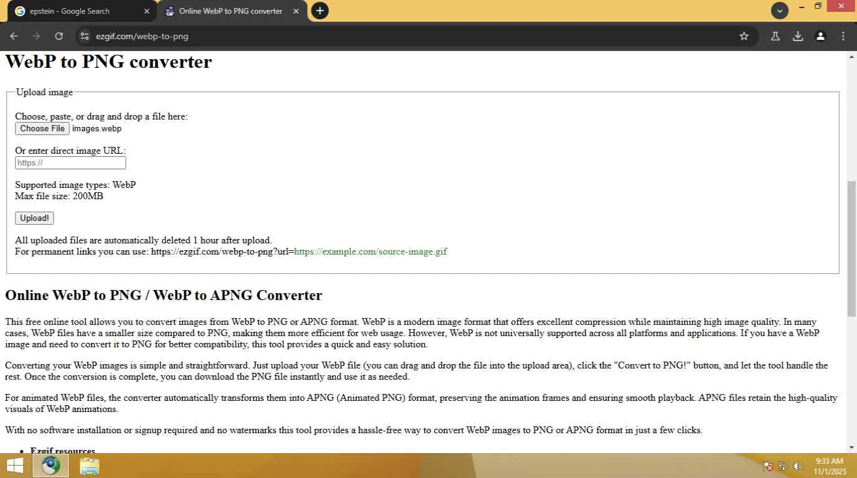Open the Windows Start menu

(x=14, y=466)
